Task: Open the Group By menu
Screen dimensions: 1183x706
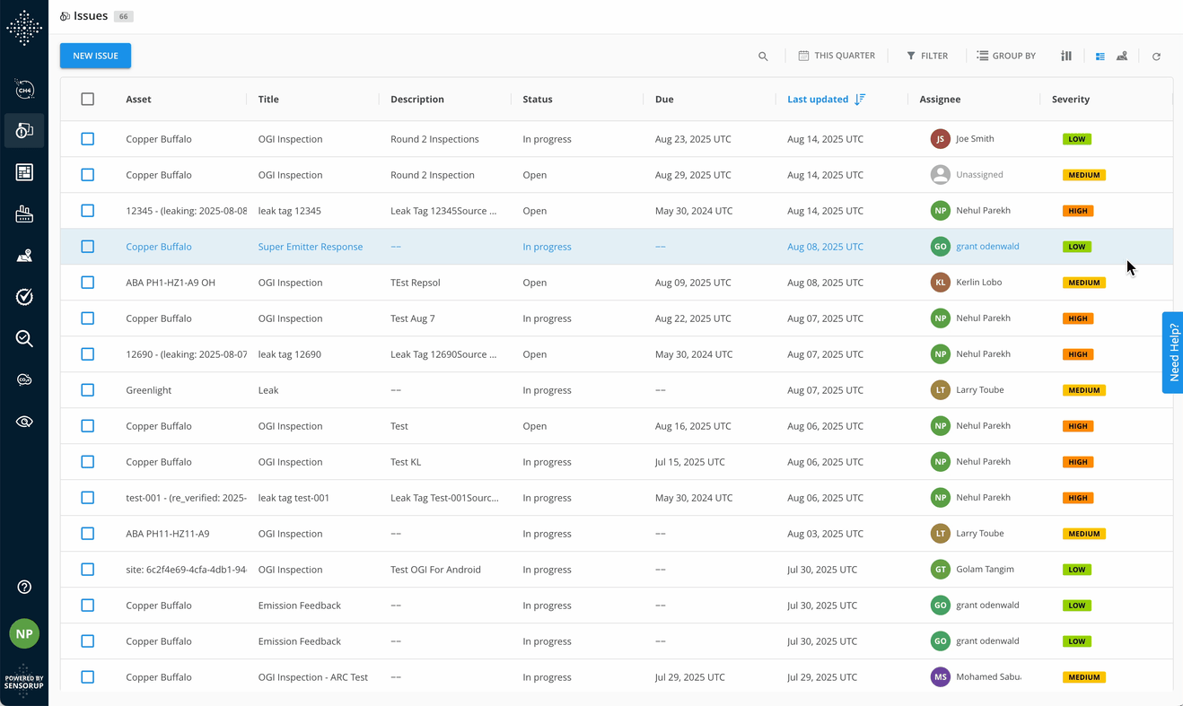Action: (1006, 56)
